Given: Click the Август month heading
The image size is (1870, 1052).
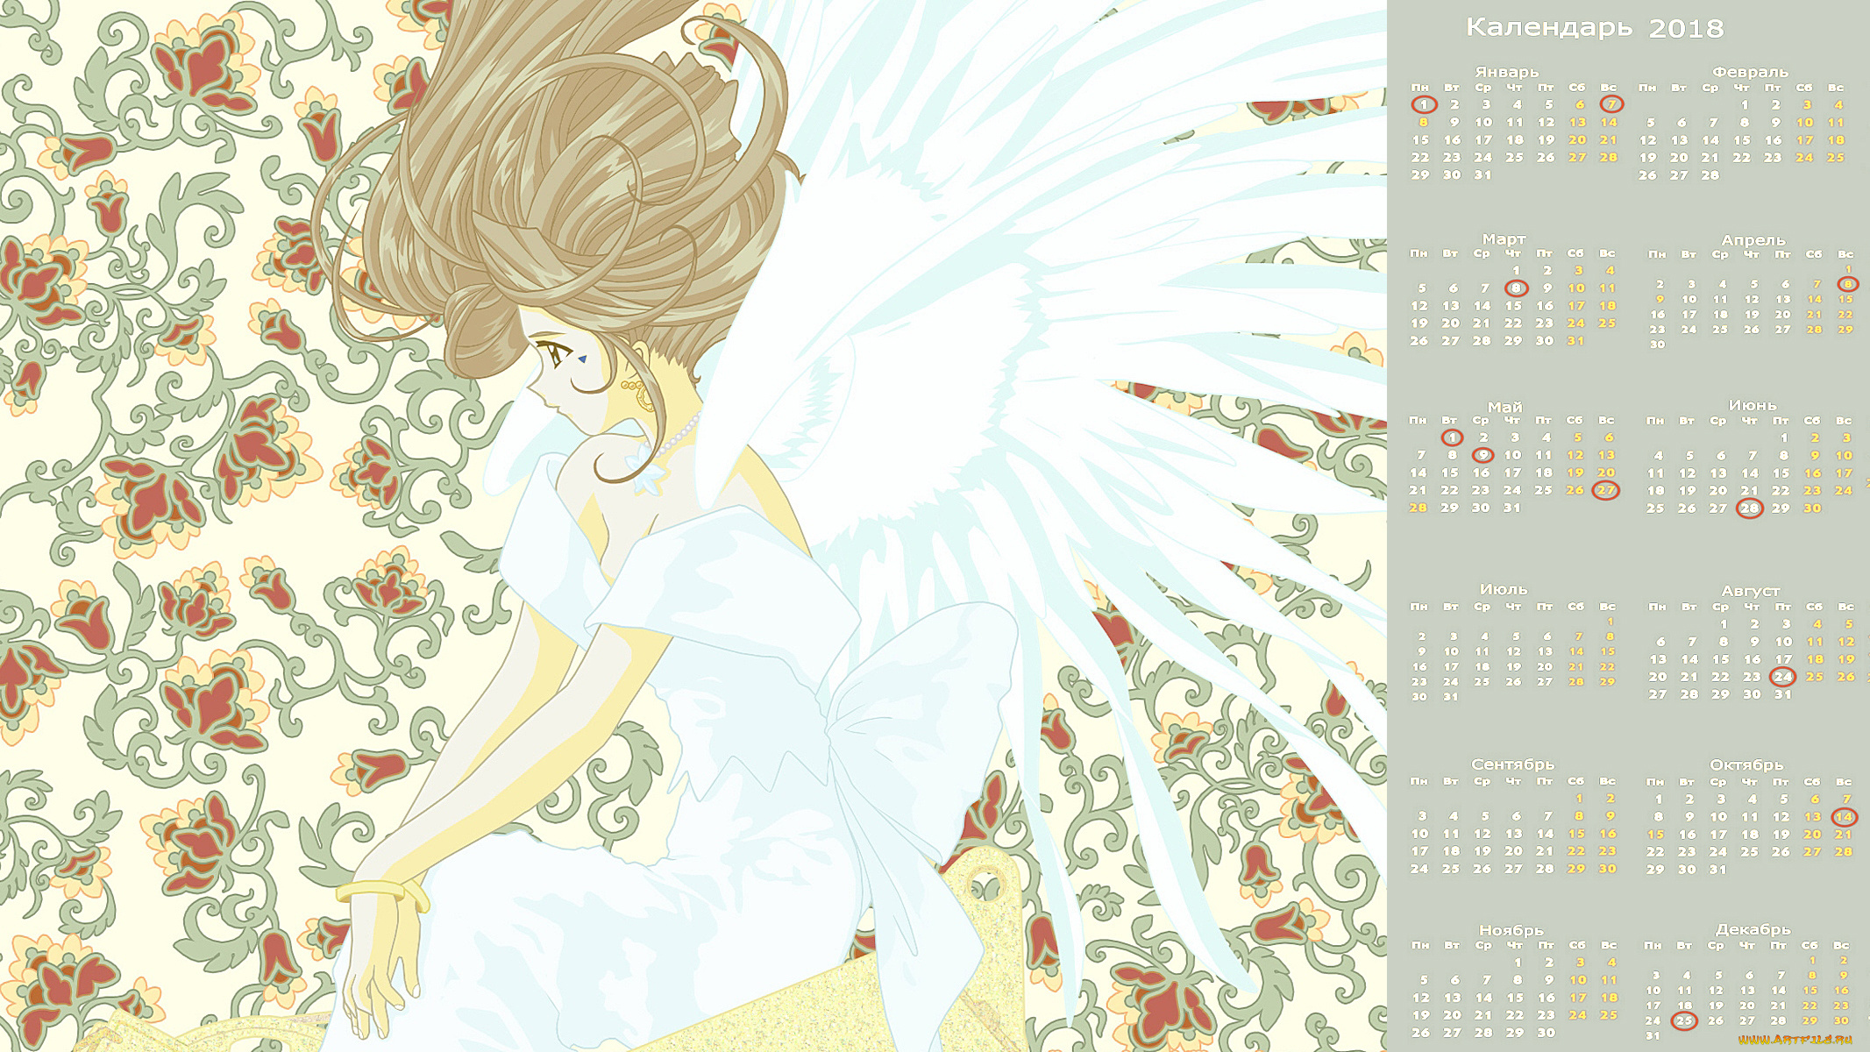Looking at the screenshot, I should click(x=1750, y=591).
